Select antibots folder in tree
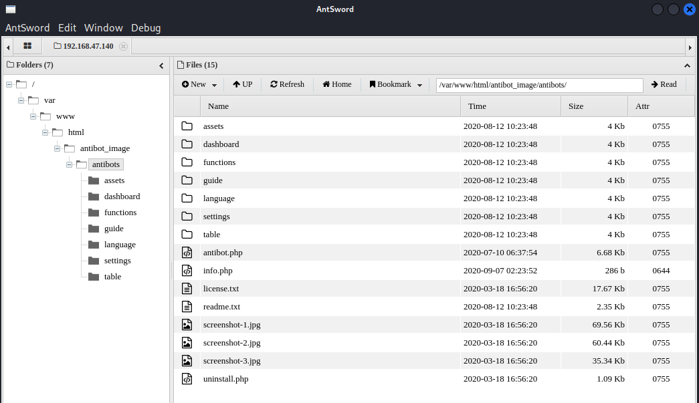Image resolution: width=699 pixels, height=403 pixels. pos(106,164)
